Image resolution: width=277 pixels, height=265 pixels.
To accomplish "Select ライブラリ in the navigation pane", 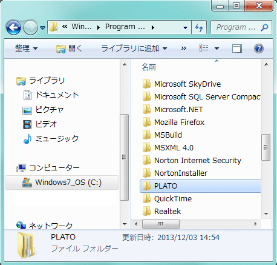I will (41, 81).
